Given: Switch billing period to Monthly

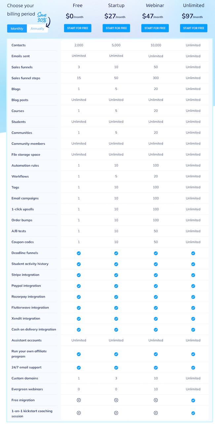Looking at the screenshot, I should pos(17,28).
